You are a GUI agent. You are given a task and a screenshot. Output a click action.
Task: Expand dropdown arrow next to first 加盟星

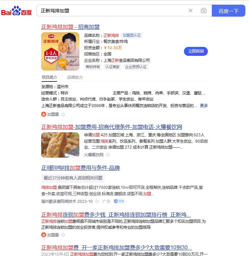pyautogui.click(x=63, y=114)
